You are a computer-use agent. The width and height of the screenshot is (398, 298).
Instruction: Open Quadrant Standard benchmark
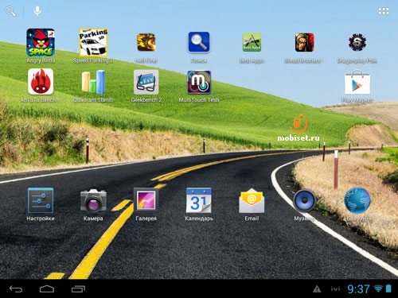point(93,82)
